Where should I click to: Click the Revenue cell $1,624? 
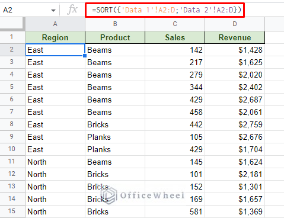[x=235, y=162]
